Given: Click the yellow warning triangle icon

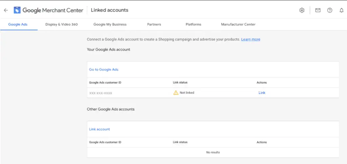Looking at the screenshot, I should (176, 93).
